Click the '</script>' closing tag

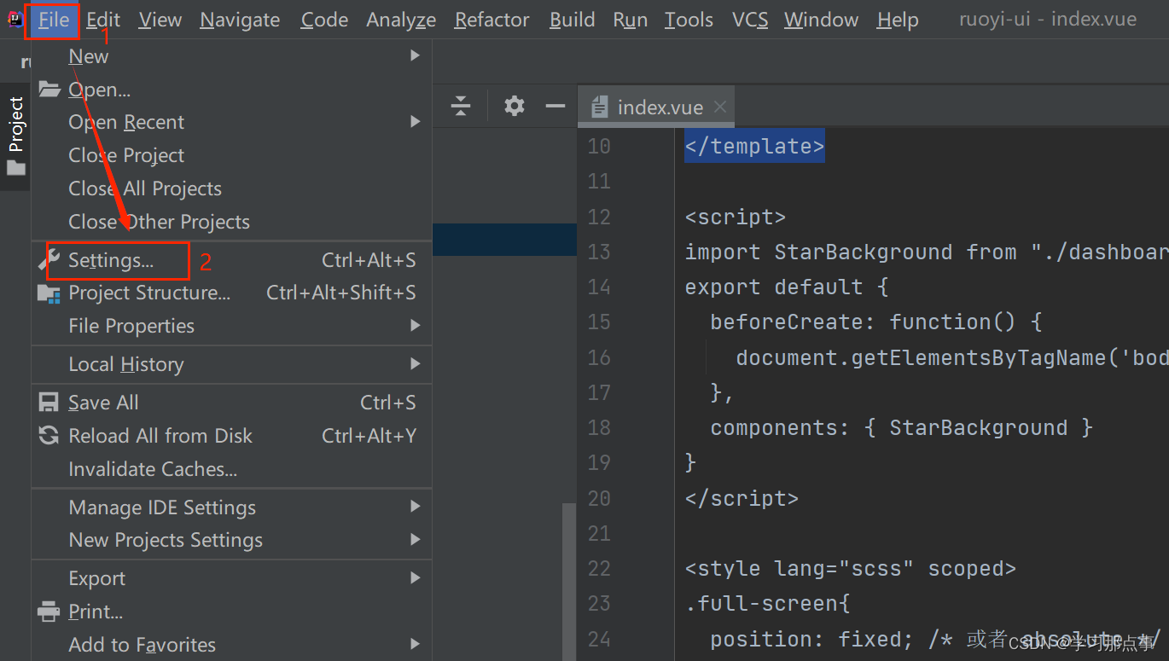(x=742, y=498)
